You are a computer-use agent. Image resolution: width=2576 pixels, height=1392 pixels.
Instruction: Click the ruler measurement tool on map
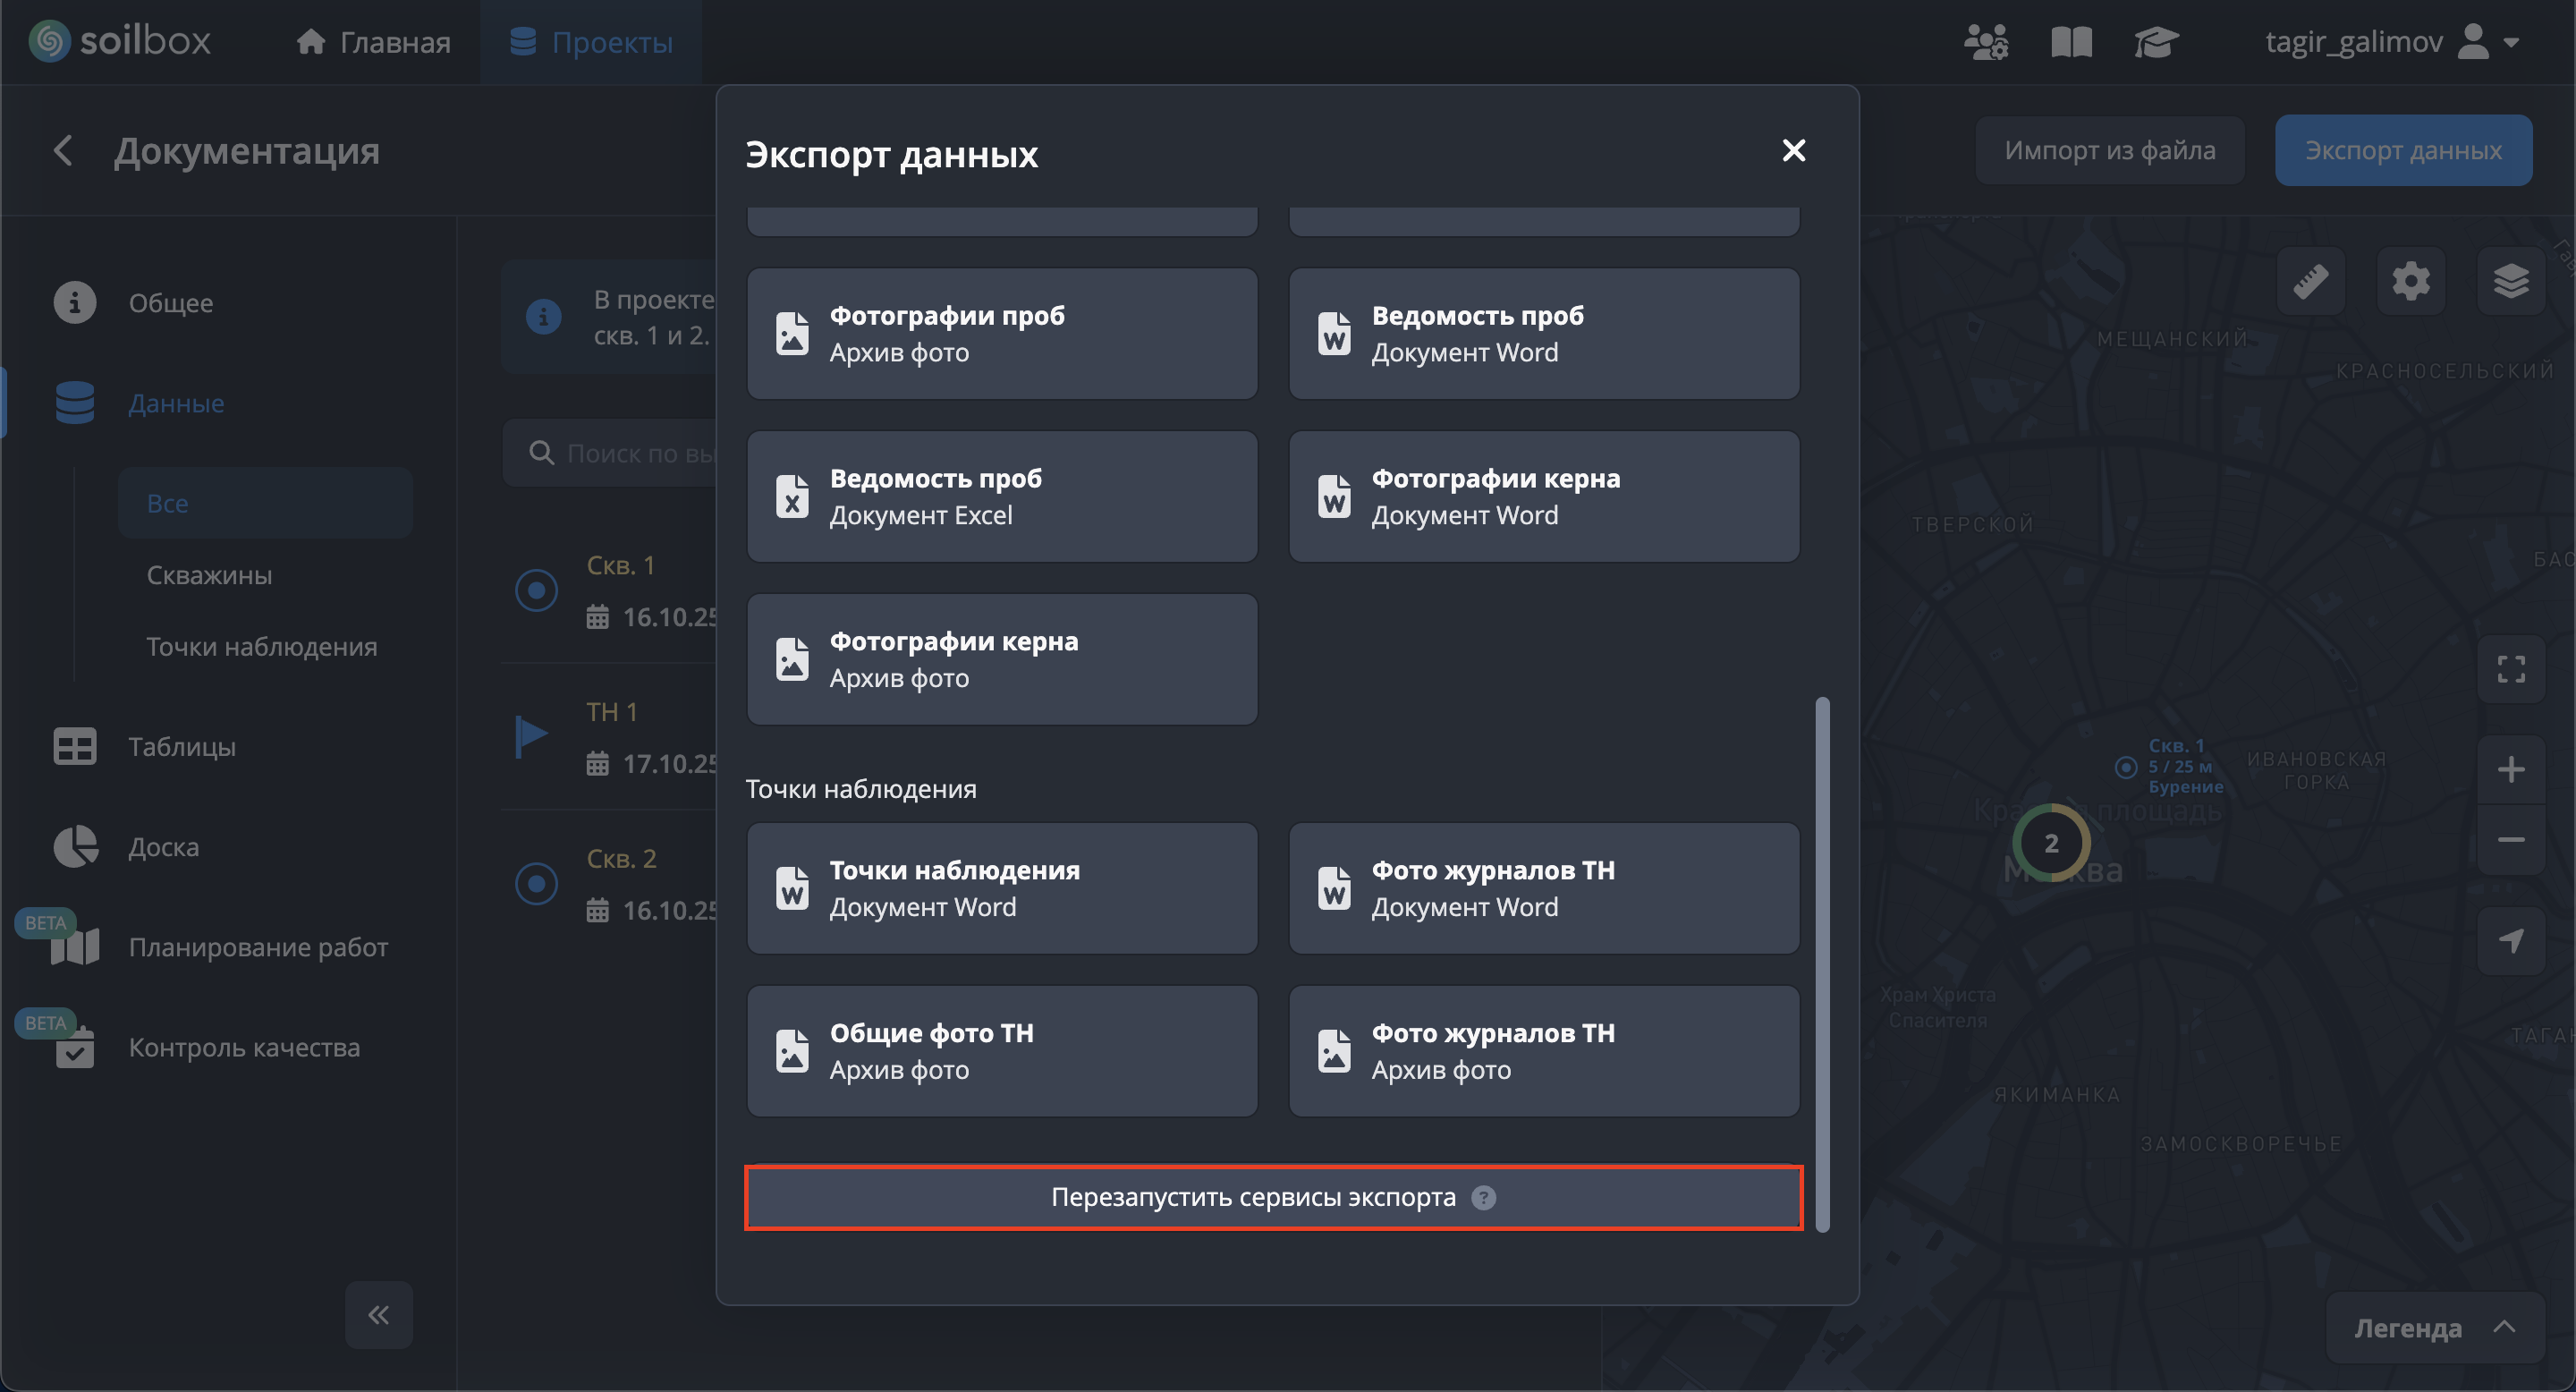point(2310,281)
